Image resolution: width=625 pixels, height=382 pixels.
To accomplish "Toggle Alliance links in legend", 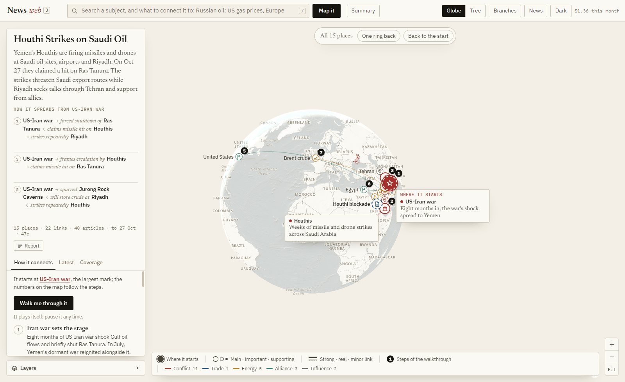I will tap(282, 369).
